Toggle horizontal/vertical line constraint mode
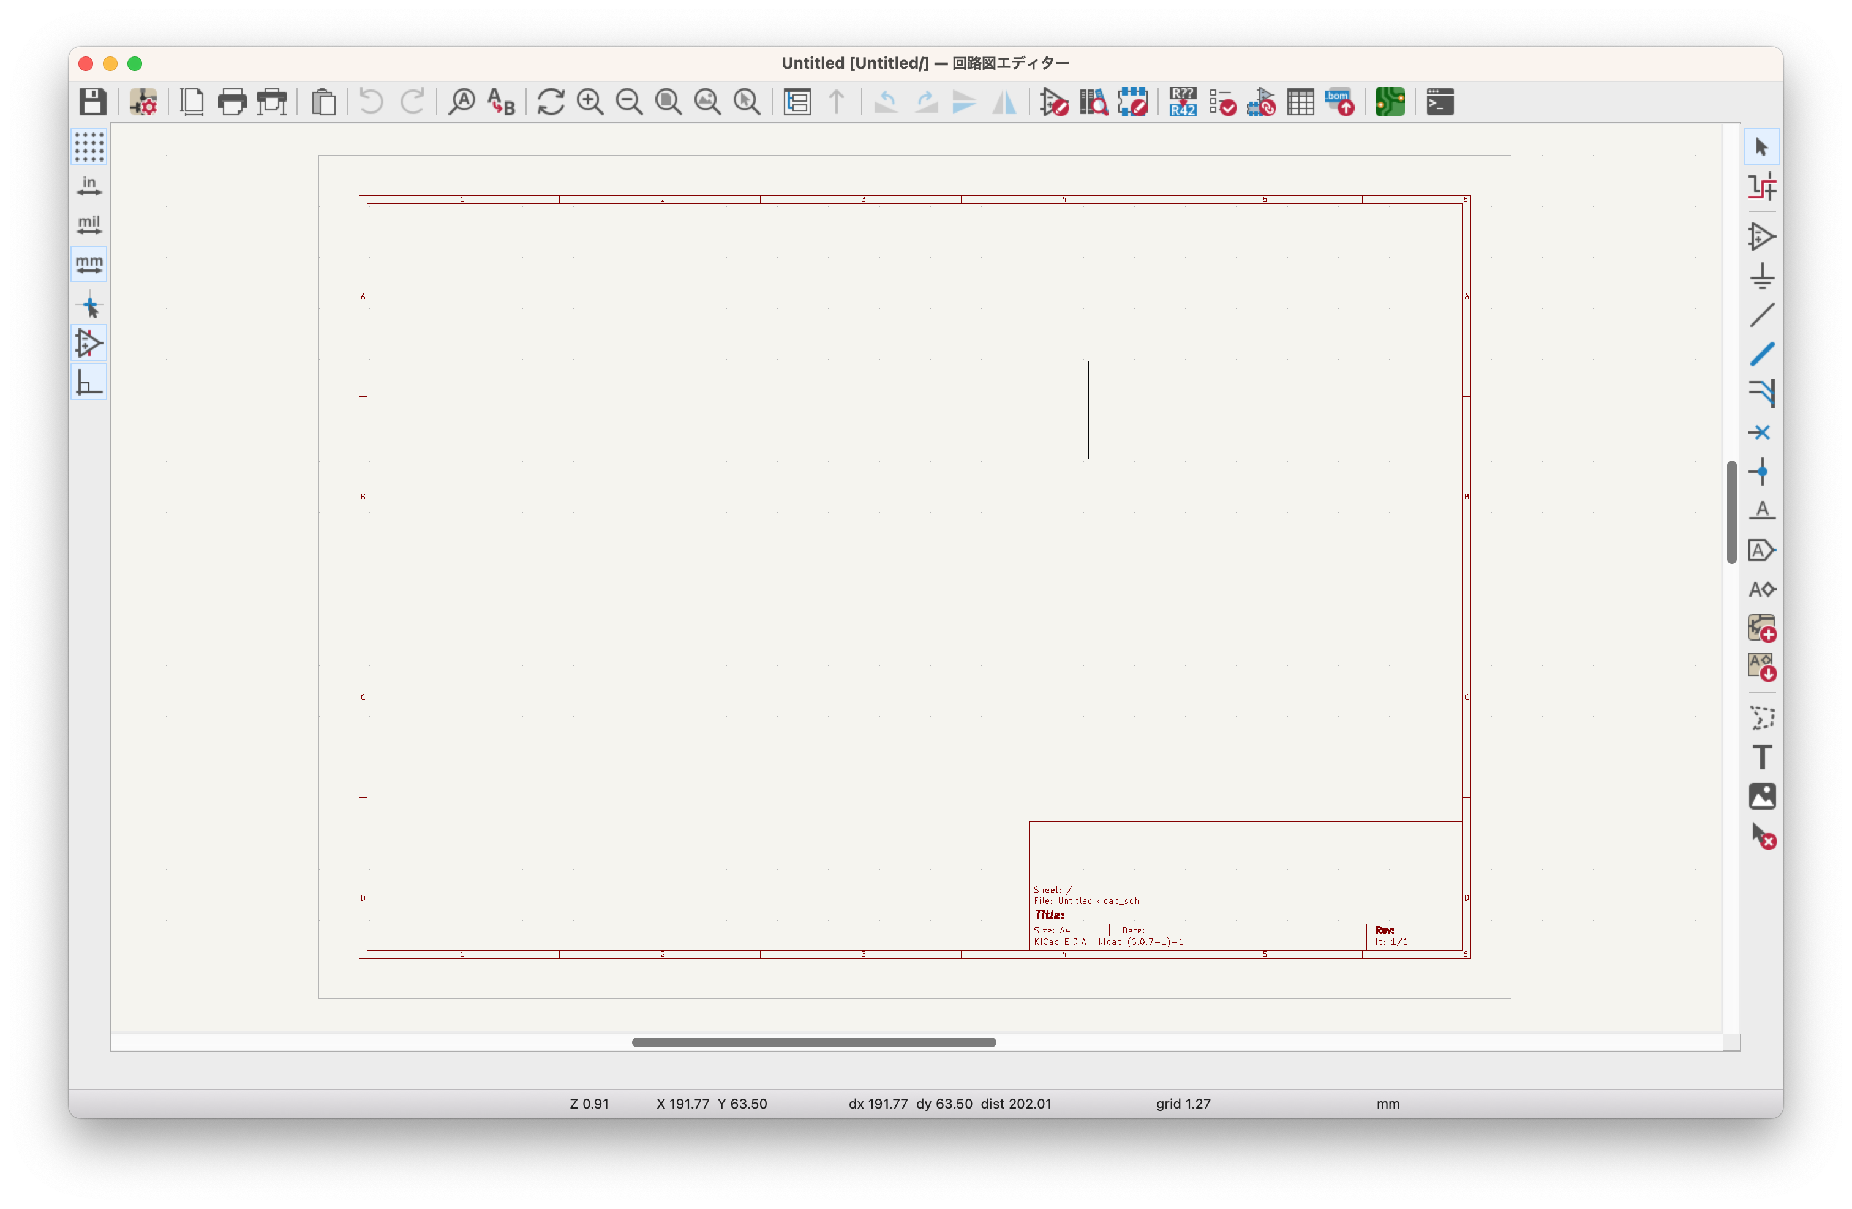The width and height of the screenshot is (1852, 1209). click(x=89, y=383)
